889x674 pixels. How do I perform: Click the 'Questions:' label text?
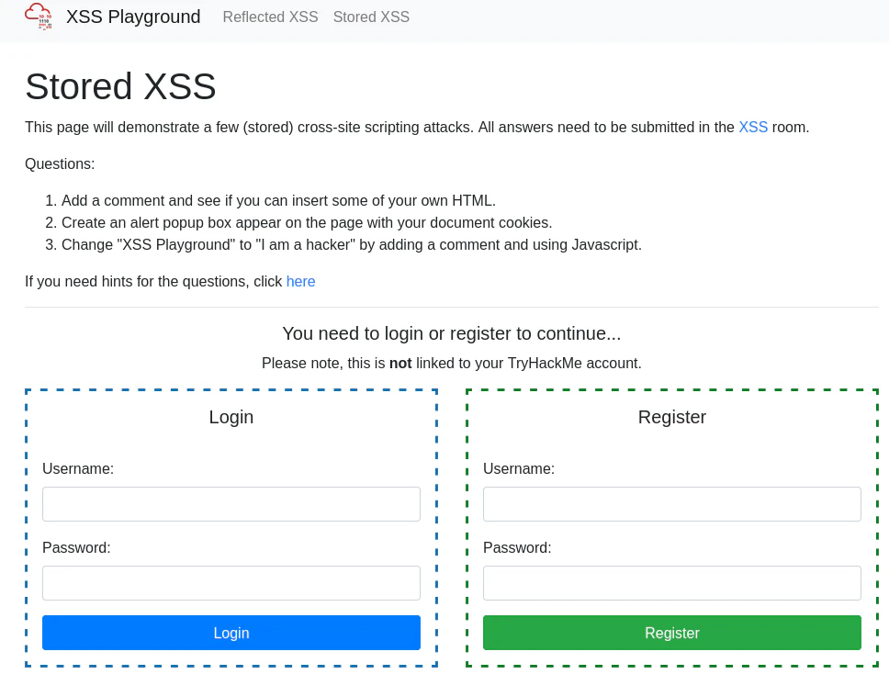click(60, 163)
